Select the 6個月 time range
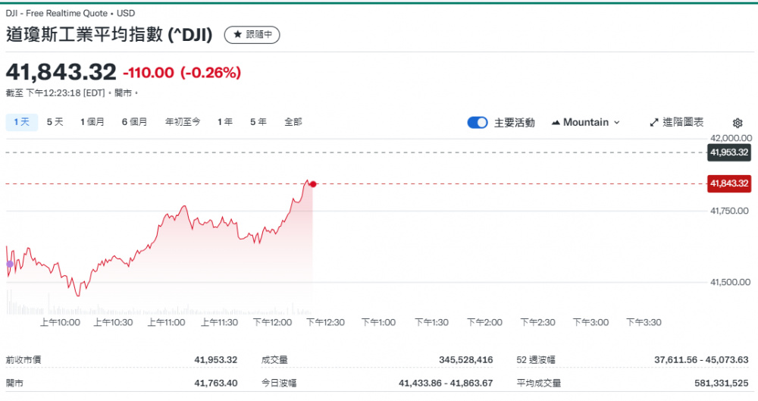The height and width of the screenshot is (401, 758). pos(135,122)
